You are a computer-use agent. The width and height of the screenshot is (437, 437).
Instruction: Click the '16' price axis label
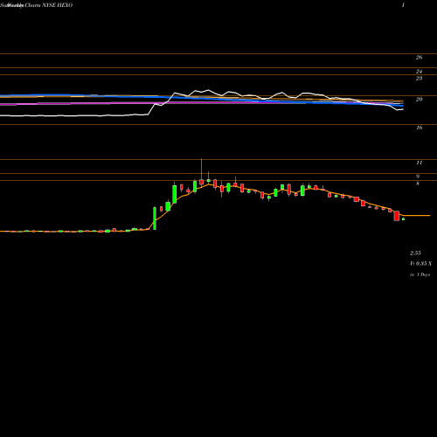click(419, 128)
